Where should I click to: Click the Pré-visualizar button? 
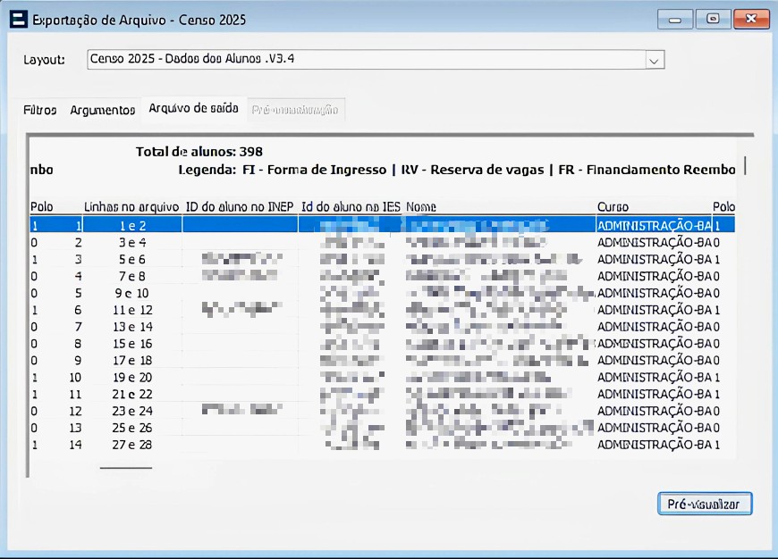tap(705, 504)
